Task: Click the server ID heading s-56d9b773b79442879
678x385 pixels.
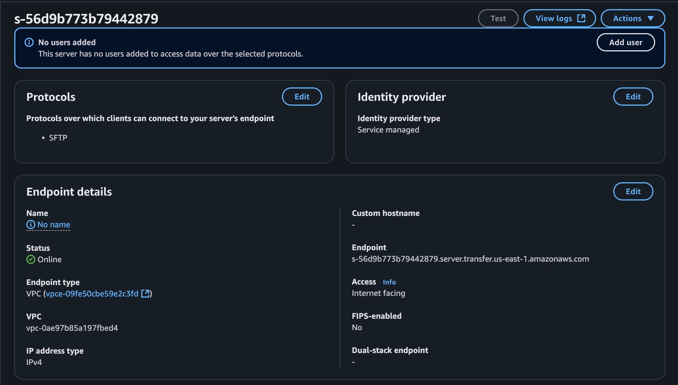Action: click(x=86, y=19)
